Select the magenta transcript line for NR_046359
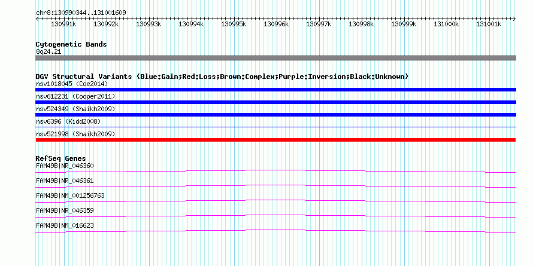The height and width of the screenshot is (266, 533). coord(275,216)
